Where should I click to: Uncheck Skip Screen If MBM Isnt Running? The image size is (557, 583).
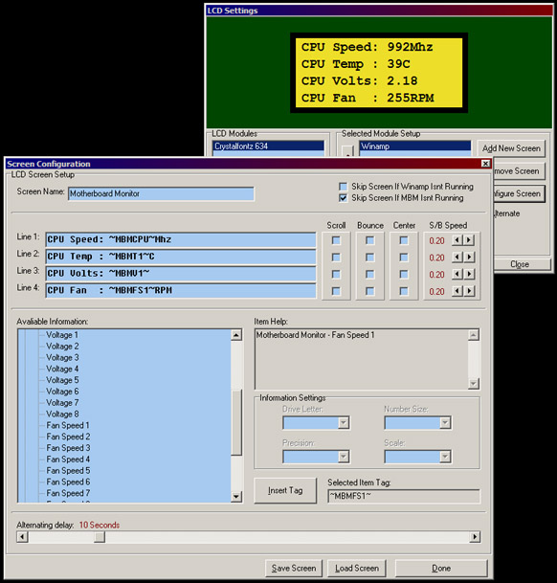343,198
